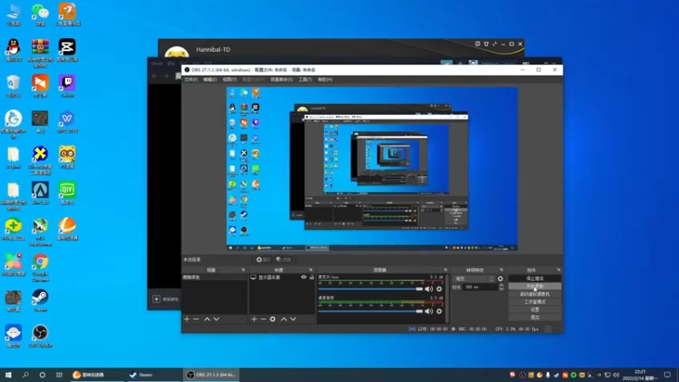679x382 pixels.
Task: Adjust desktop audio volume slider
Action: (370, 311)
